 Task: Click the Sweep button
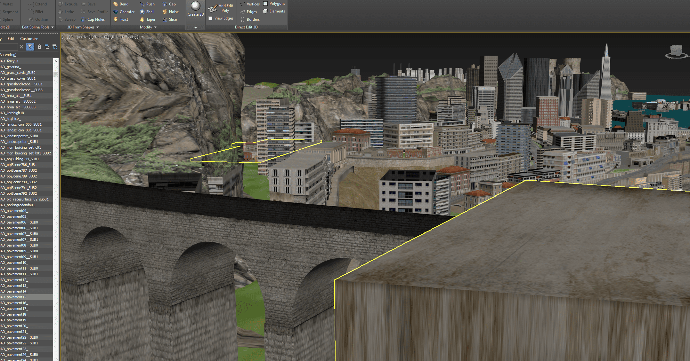(67, 20)
